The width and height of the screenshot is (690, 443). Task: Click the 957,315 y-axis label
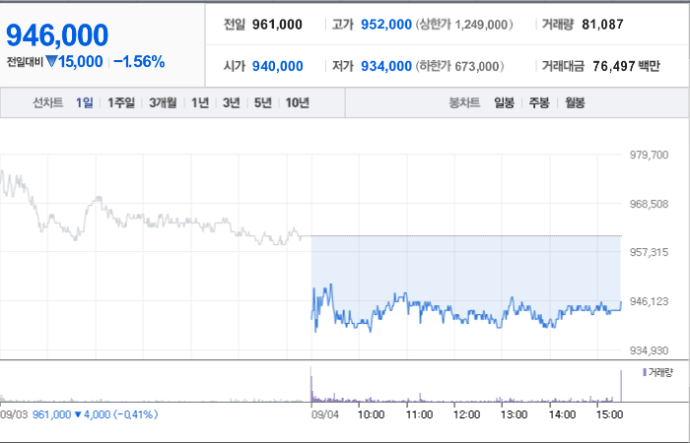(649, 252)
